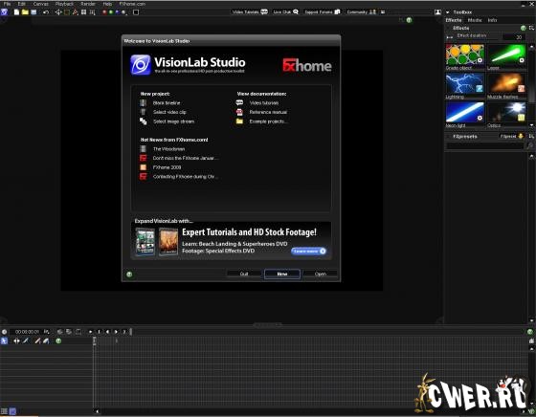Click the blue Learn more button

(x=308, y=252)
